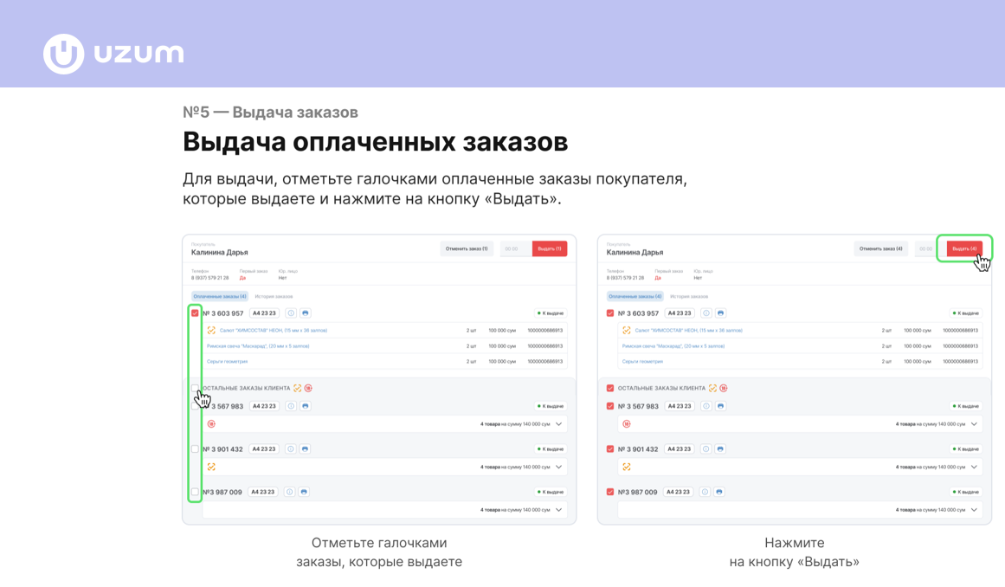Open info icon for order 3 987 009, left screenshot
The height and width of the screenshot is (587, 1005).
tap(290, 492)
